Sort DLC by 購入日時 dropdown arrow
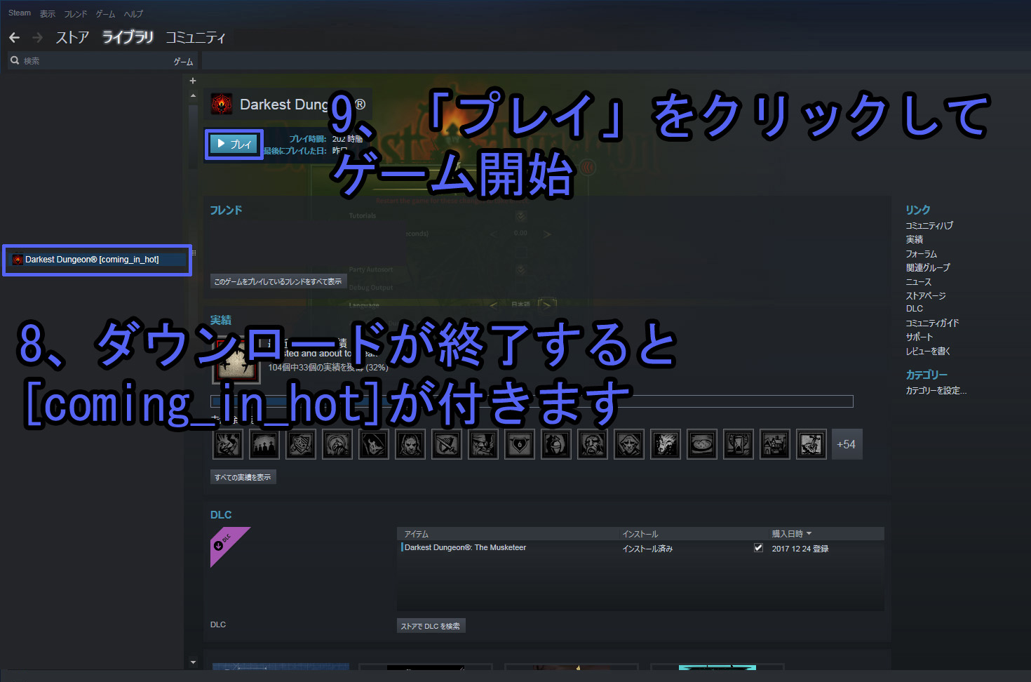 (809, 534)
